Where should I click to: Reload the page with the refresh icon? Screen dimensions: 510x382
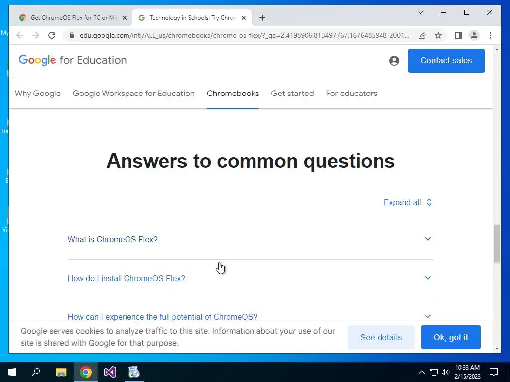(52, 35)
